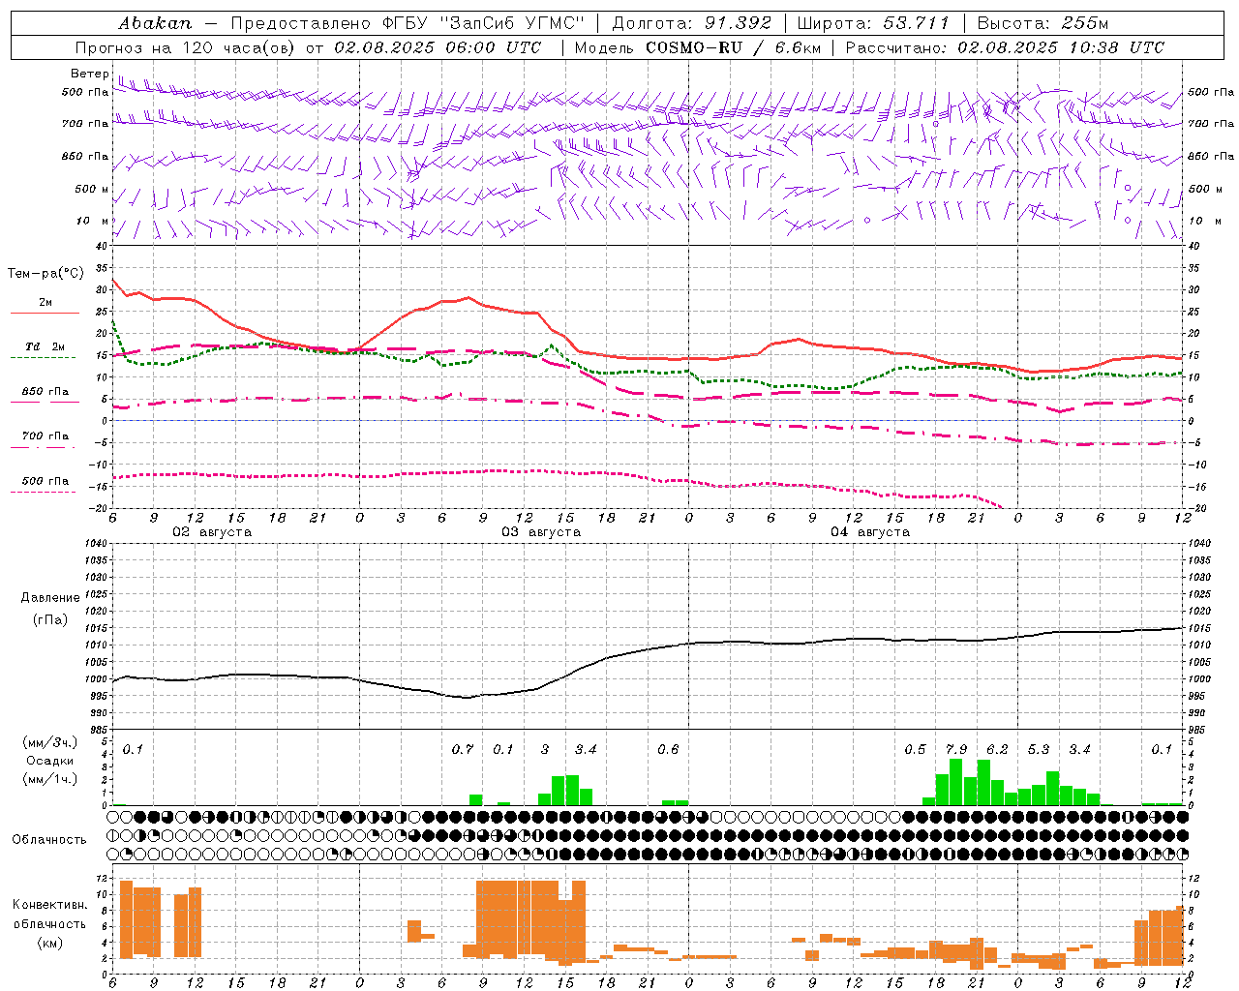Click the "Высота: 255м" elevation value
This screenshot has width=1239, height=991.
pos(1043,23)
